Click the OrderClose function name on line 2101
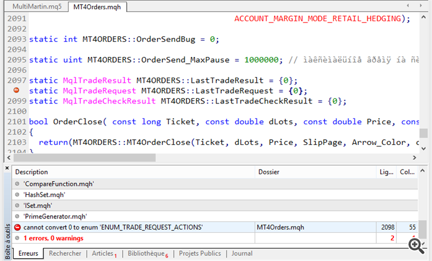 78,121
